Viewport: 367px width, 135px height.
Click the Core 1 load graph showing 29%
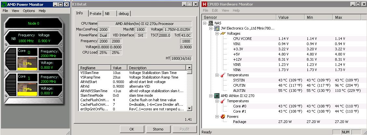point(27,89)
